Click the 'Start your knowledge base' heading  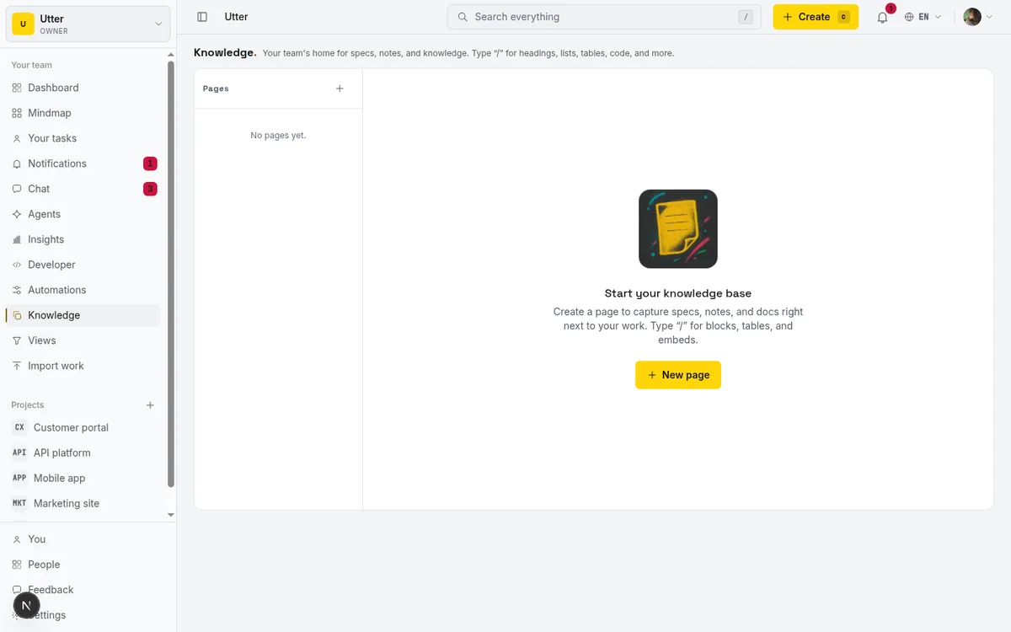(678, 294)
